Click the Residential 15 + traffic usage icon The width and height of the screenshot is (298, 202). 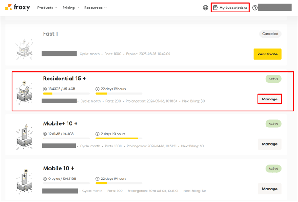(x=45, y=89)
